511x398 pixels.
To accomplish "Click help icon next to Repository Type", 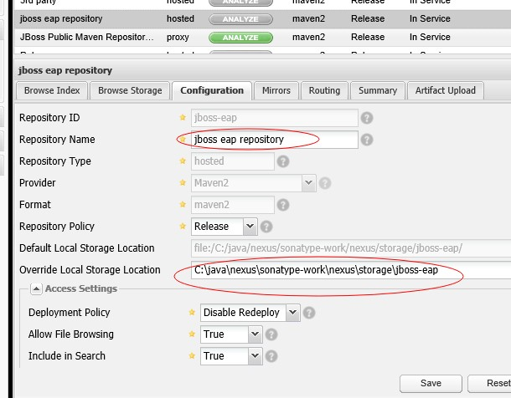I will 283,161.
